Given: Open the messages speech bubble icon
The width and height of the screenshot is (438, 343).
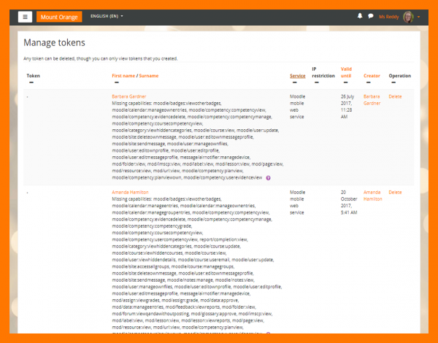Looking at the screenshot, I should click(x=371, y=16).
